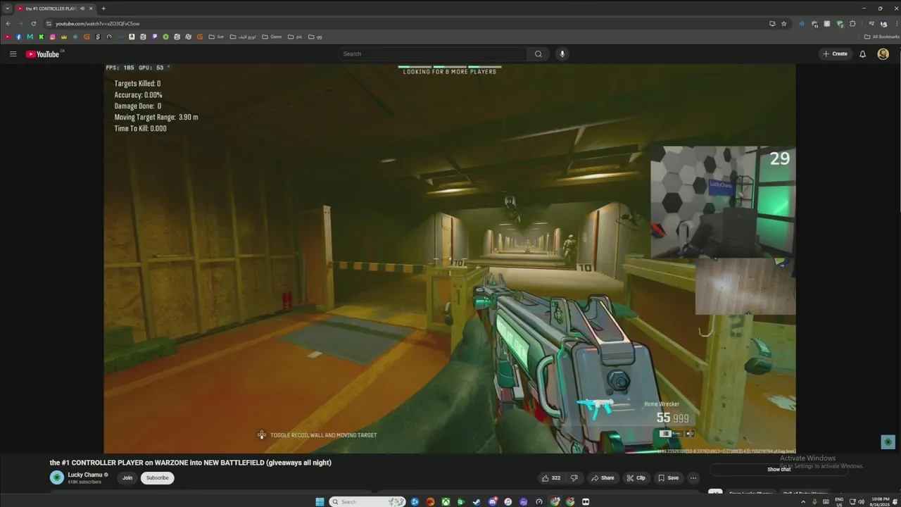Click the video title text
This screenshot has height=507, width=901.
tap(190, 463)
